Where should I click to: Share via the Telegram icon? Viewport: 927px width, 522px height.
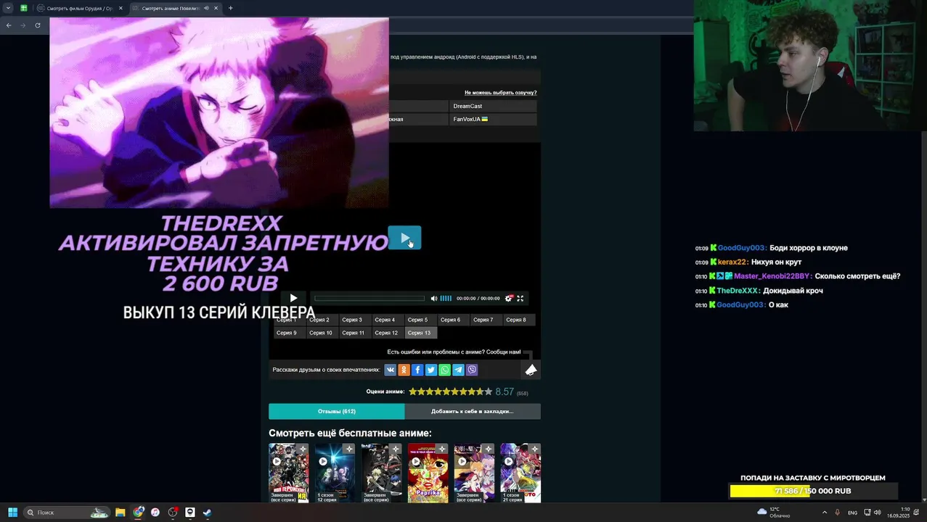(458, 370)
